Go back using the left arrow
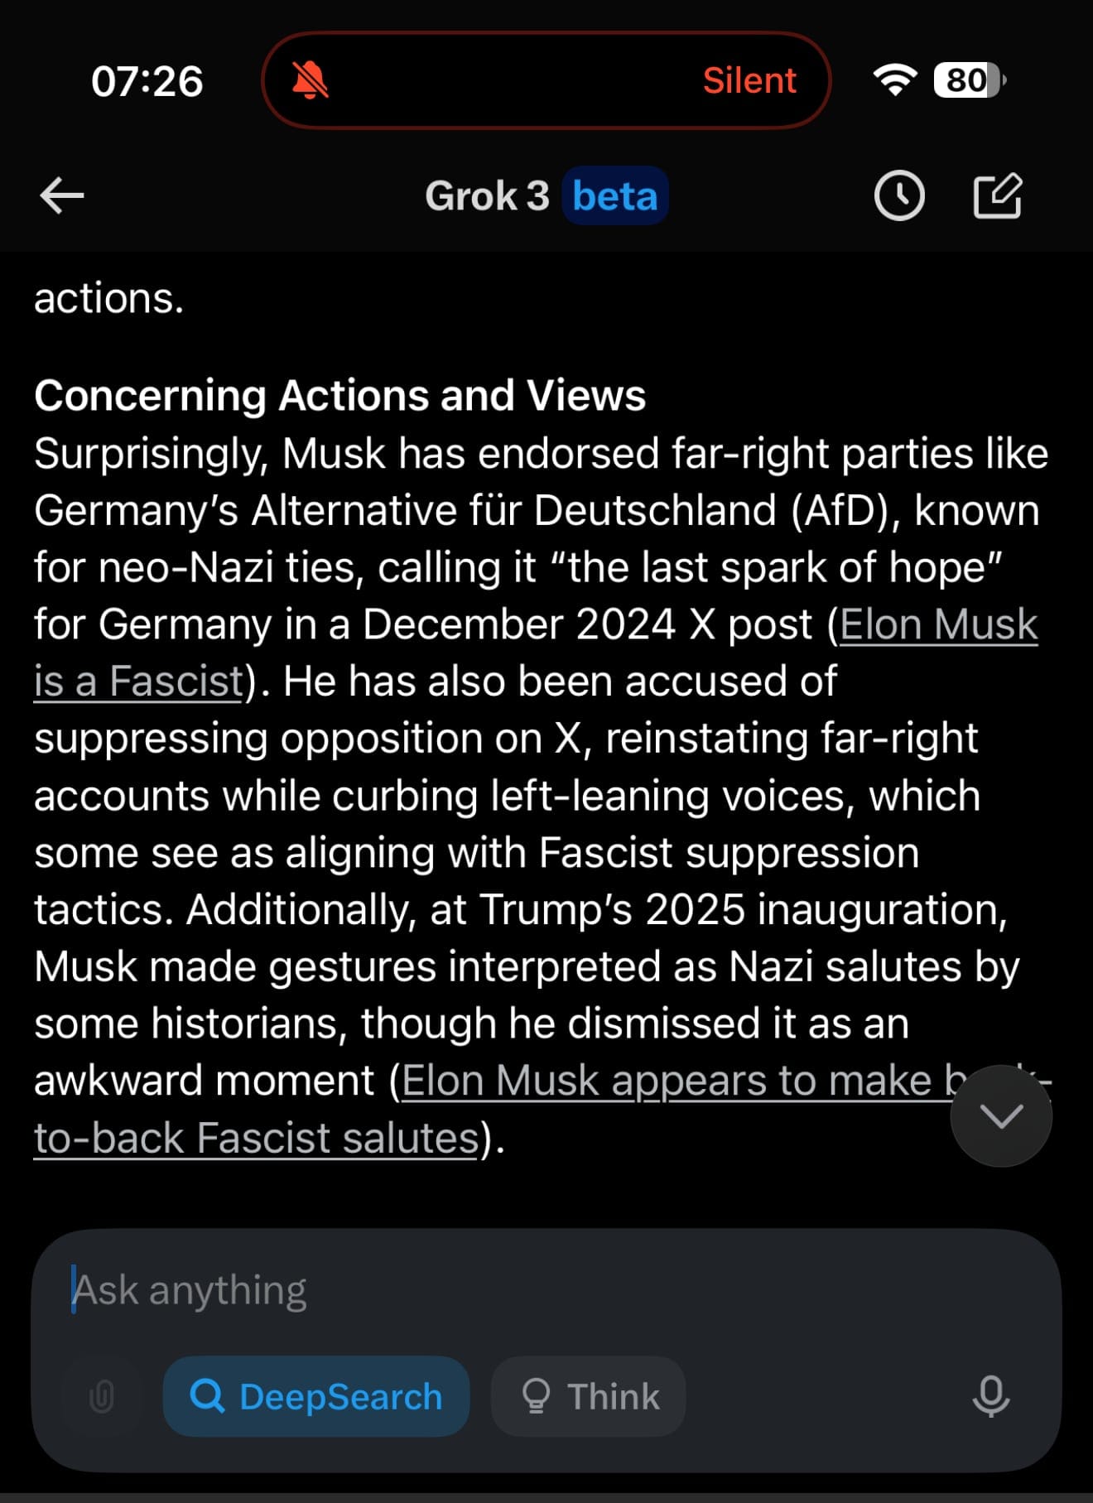This screenshot has height=1503, width=1093. [62, 196]
